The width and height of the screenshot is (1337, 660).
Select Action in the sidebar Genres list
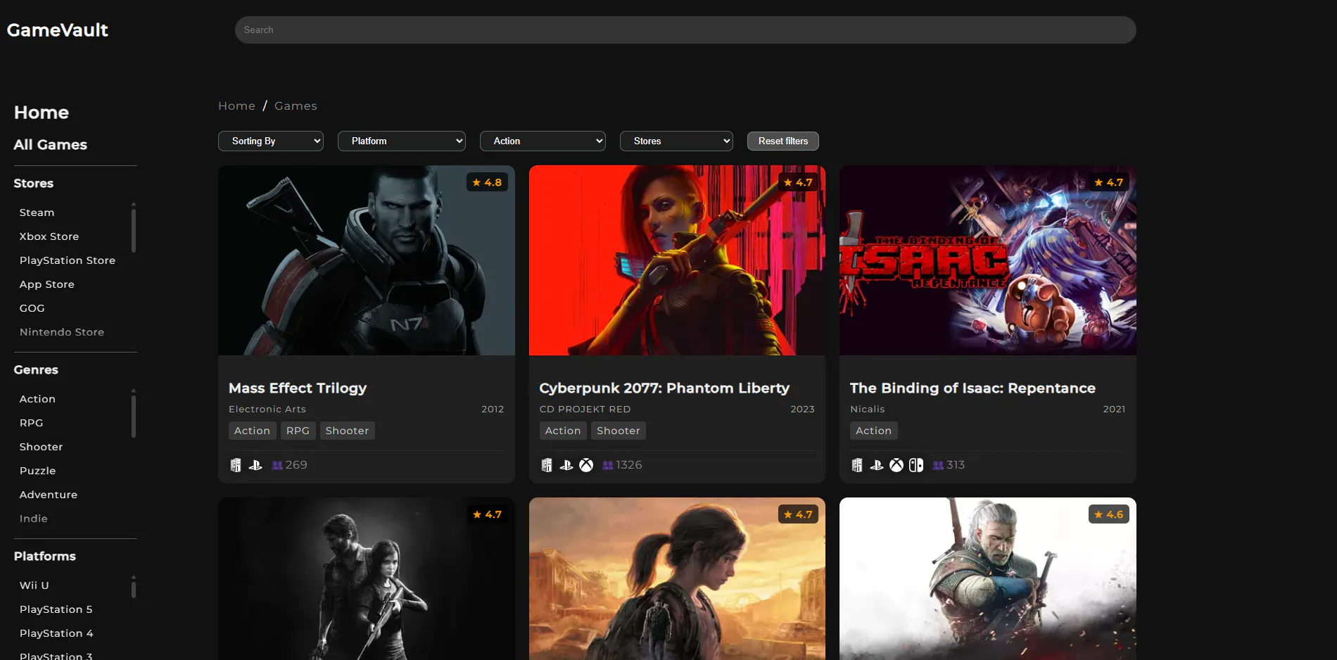(x=37, y=399)
